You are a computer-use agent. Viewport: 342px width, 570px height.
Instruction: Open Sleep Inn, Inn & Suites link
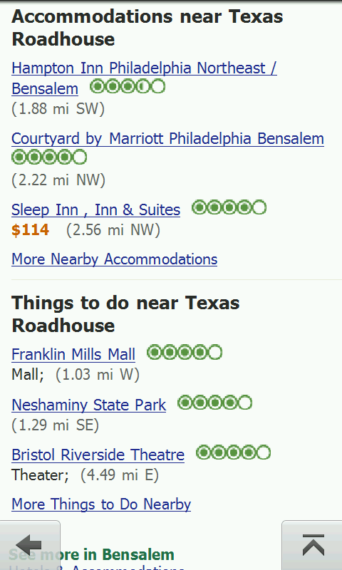pyautogui.click(x=96, y=209)
